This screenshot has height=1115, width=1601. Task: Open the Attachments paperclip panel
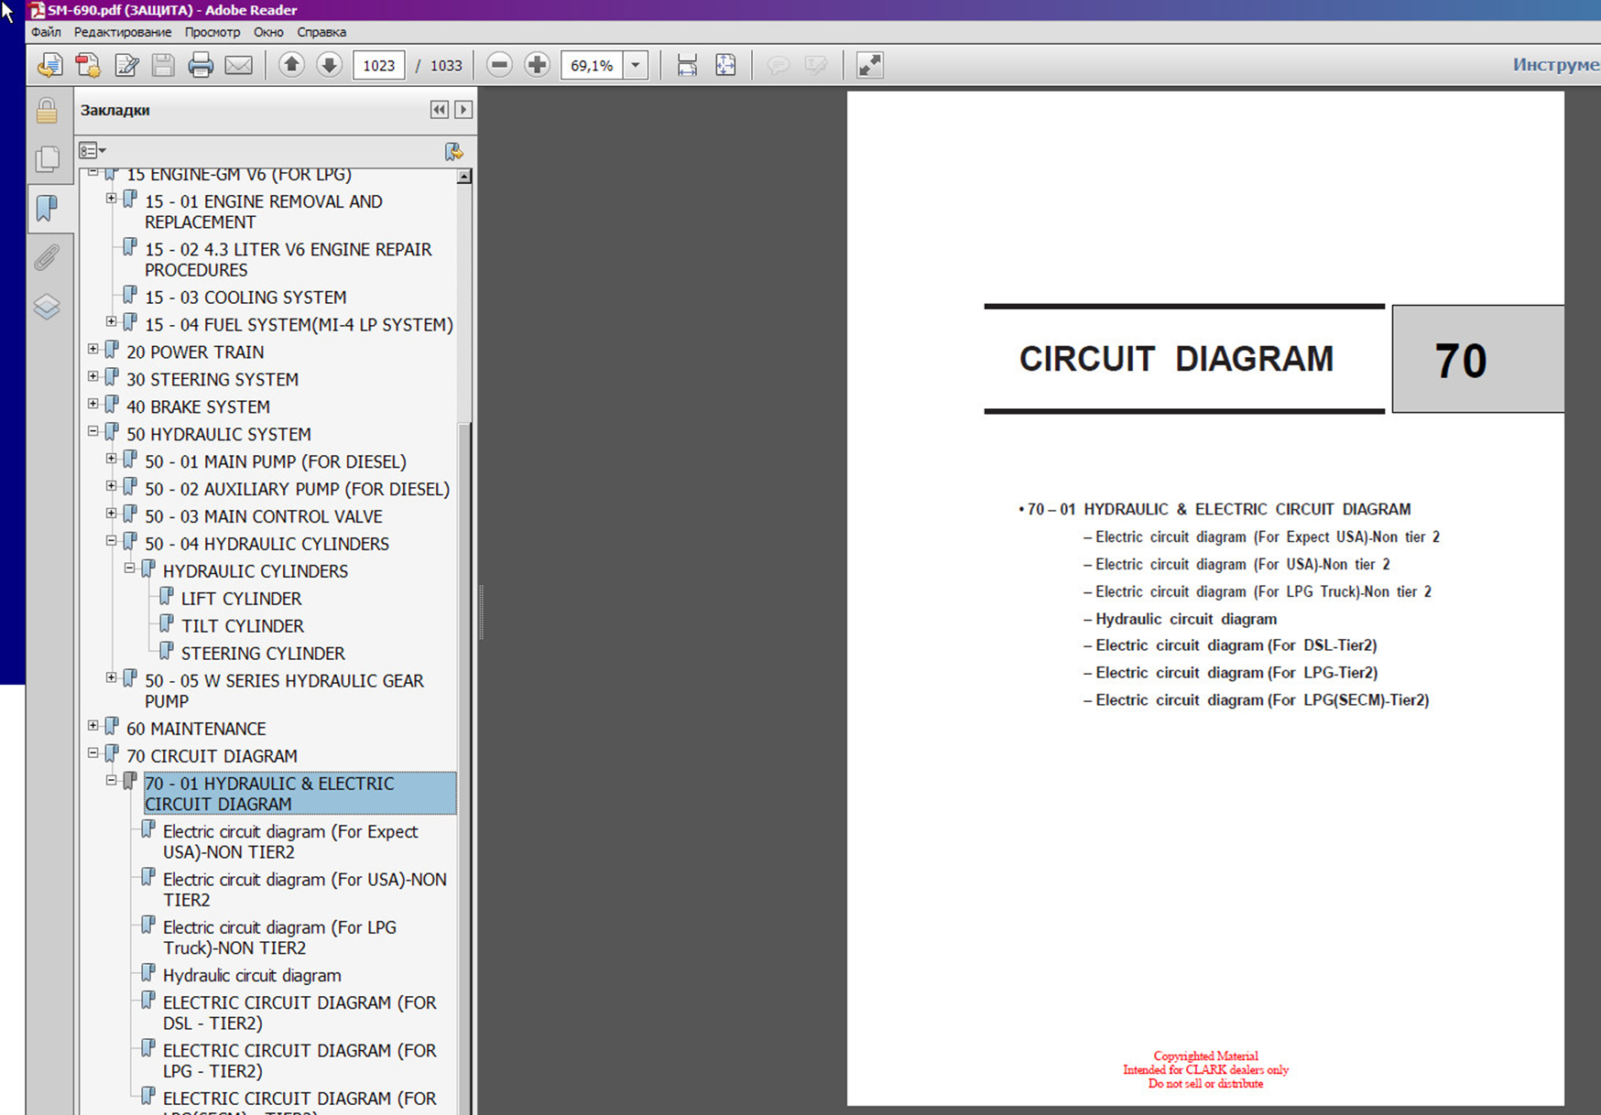[x=47, y=258]
